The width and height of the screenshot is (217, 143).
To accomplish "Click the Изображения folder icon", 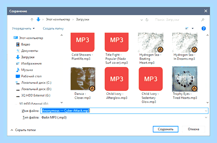I will (18, 64).
